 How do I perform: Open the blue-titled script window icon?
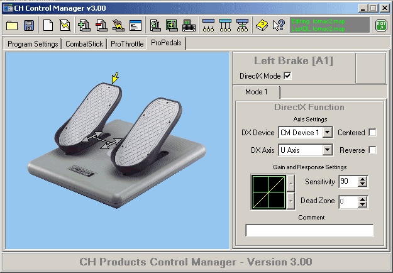click(136, 26)
